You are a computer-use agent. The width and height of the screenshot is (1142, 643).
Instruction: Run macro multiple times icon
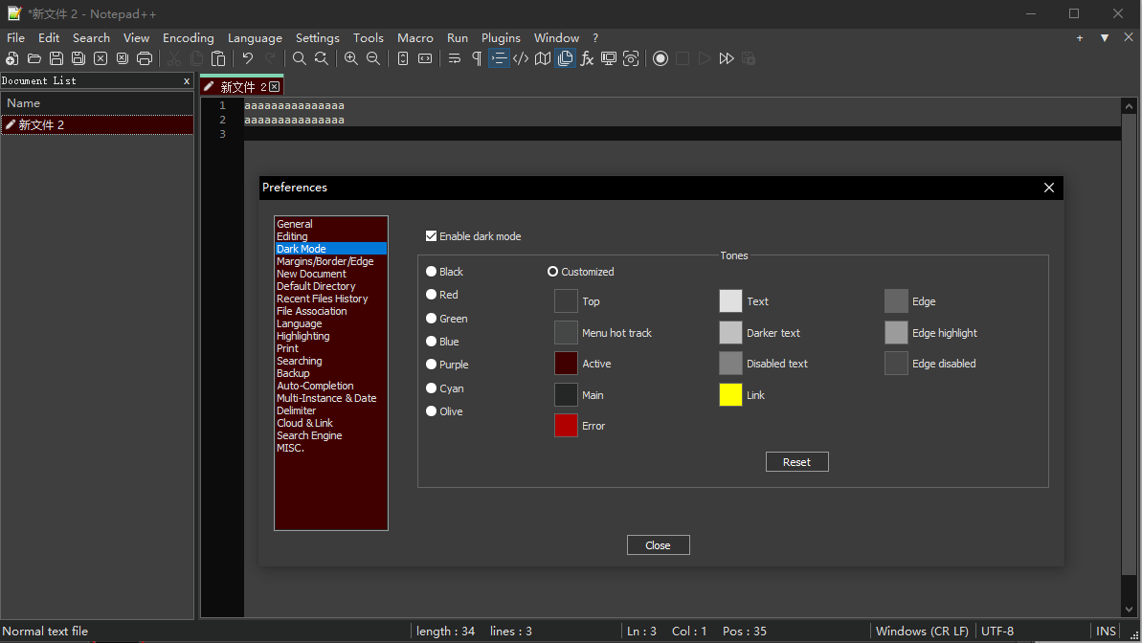pyautogui.click(x=727, y=59)
